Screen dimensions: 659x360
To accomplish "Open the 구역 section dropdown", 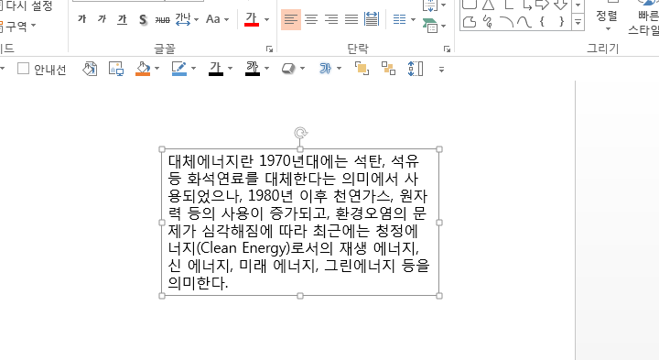I will click(17, 27).
